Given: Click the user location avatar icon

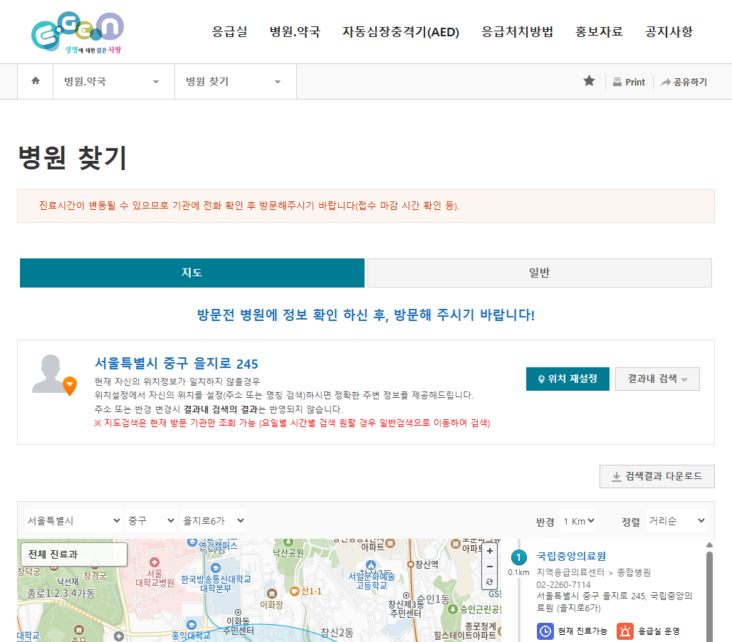Looking at the screenshot, I should click(53, 374).
